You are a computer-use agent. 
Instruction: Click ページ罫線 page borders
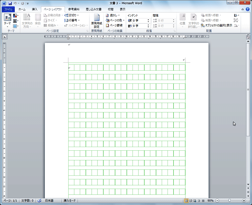[x=115, y=25]
